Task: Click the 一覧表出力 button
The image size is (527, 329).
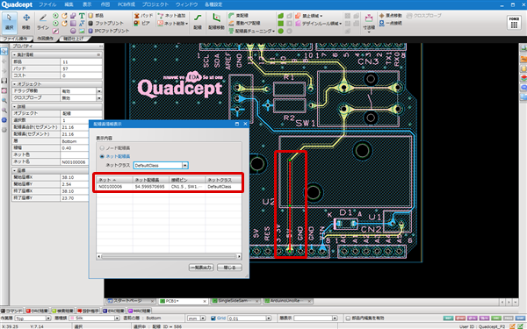Action: [201, 268]
